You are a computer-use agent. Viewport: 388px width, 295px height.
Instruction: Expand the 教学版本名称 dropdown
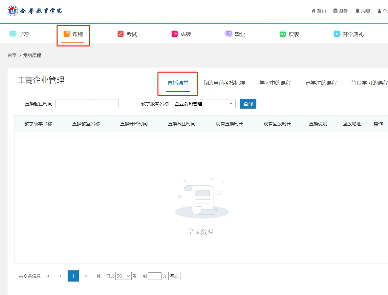204,104
